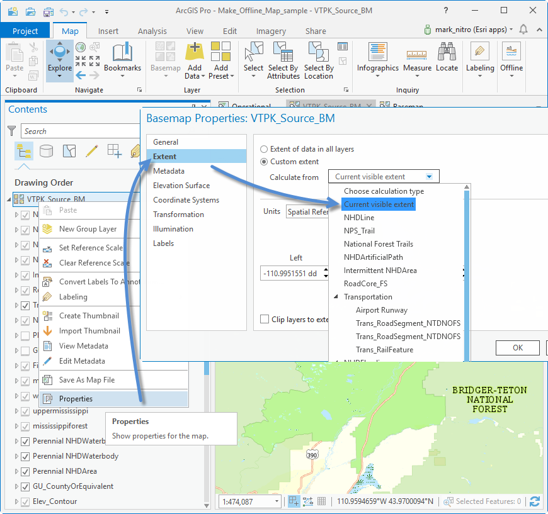Open Select By Attributes

tap(283, 60)
